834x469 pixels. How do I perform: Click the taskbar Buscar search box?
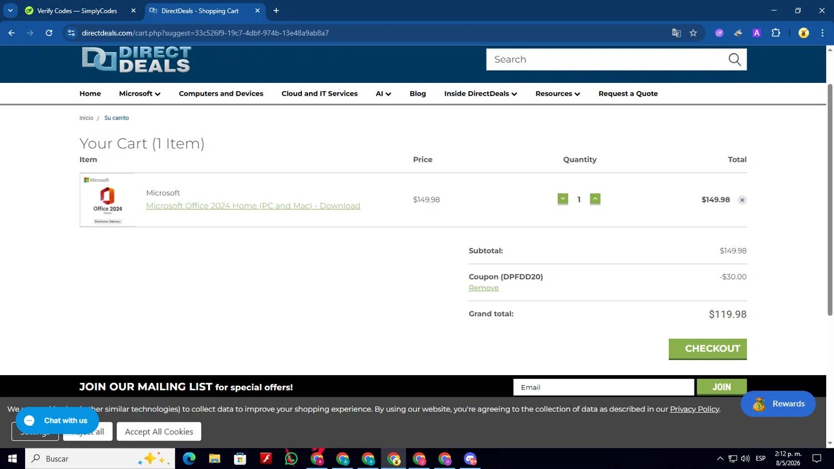pyautogui.click(x=100, y=458)
